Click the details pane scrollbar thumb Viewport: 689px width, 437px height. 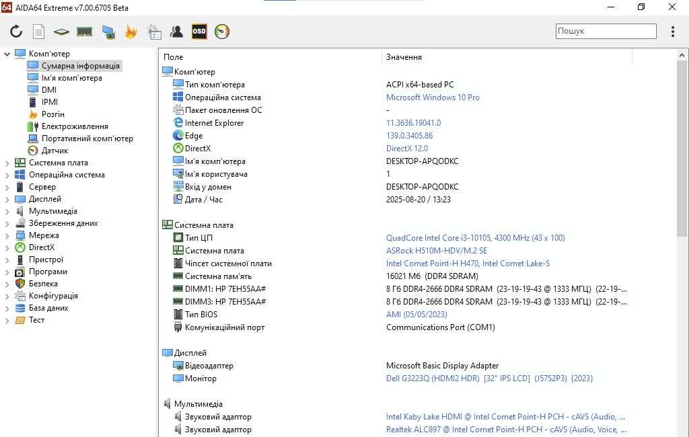[x=682, y=149]
